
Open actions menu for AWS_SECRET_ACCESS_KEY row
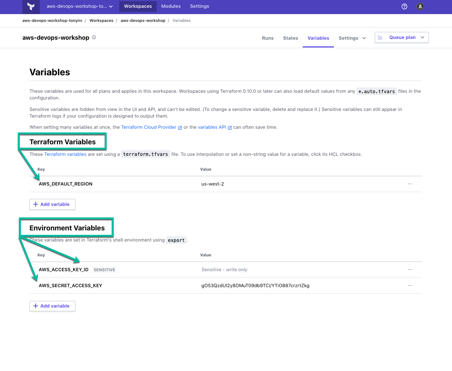410,286
